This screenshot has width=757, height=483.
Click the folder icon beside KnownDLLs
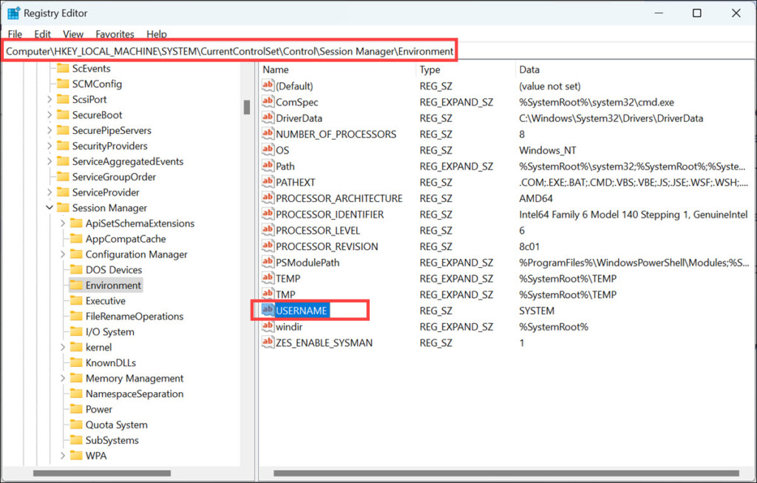coord(76,362)
